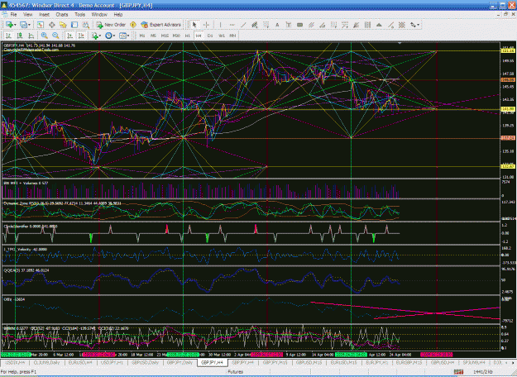This screenshot has height=377, width=517.
Task: Expand the Templates dropdown arrow
Action: pyautogui.click(x=128, y=36)
